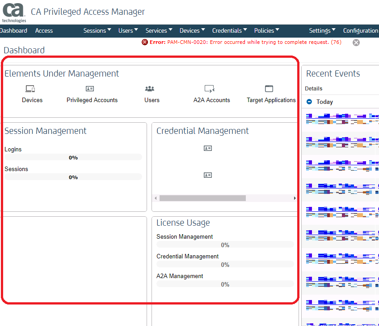Open the Sessions dropdown menu
The width and height of the screenshot is (379, 326).
97,30
